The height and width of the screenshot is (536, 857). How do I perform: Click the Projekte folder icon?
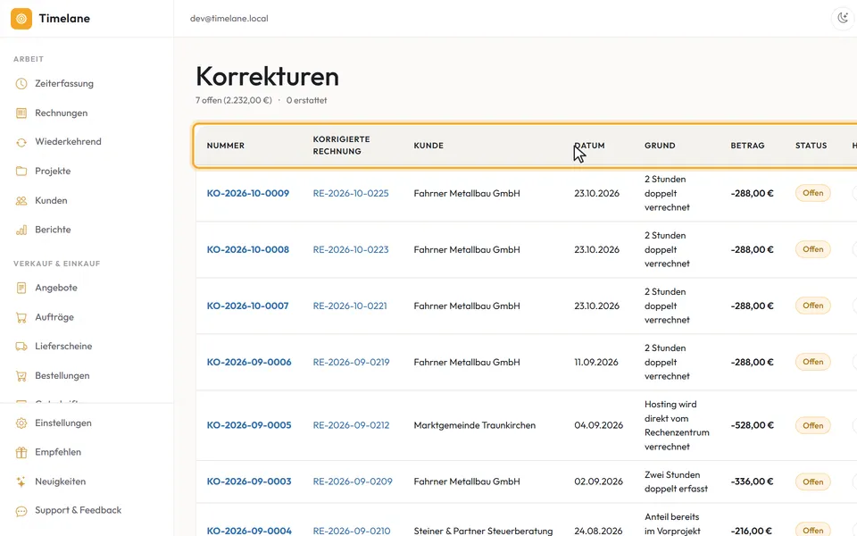pos(21,172)
